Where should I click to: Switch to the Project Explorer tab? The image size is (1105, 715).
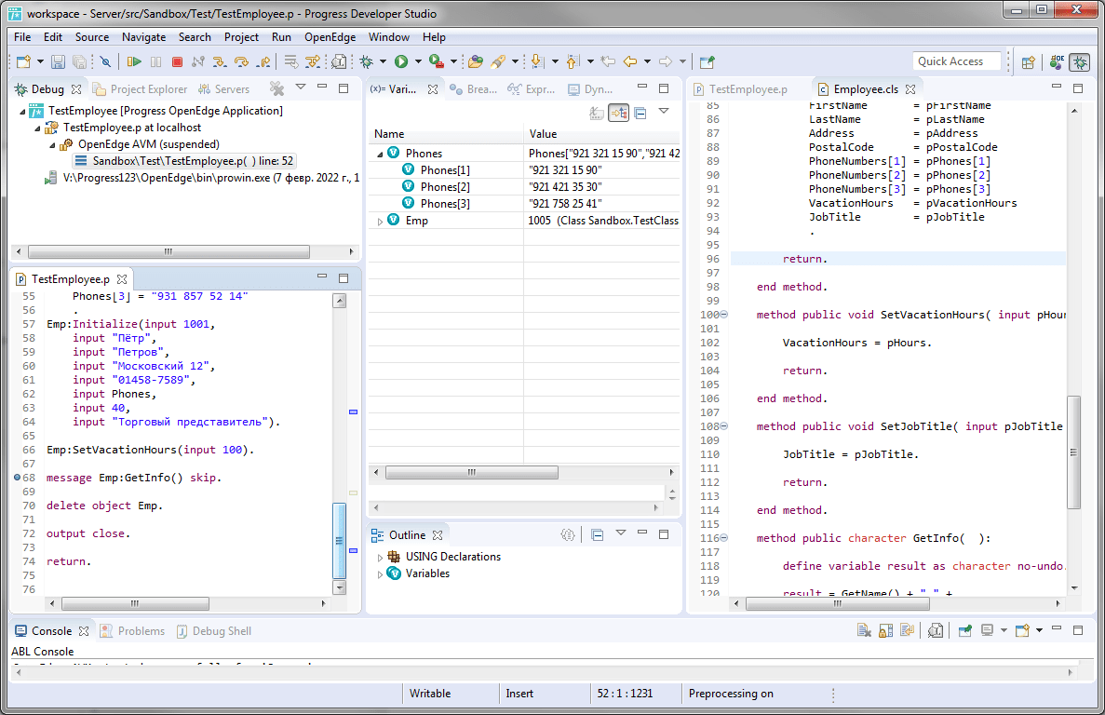[140, 89]
